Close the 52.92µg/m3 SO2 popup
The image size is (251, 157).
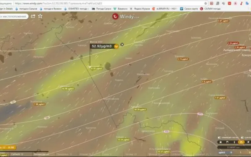(122, 45)
